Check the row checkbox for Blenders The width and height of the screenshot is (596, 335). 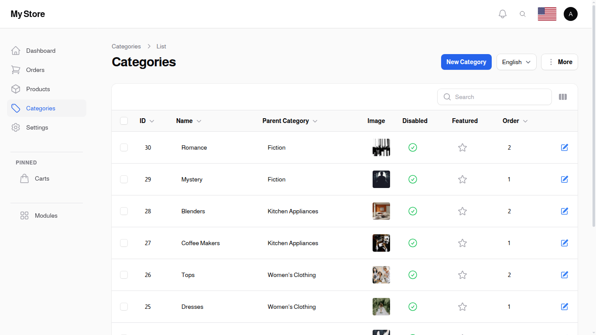[124, 211]
